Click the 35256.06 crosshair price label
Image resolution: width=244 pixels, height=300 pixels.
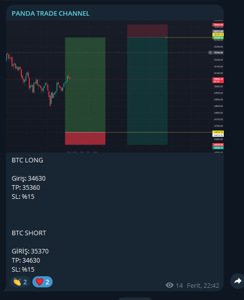[x=218, y=53]
